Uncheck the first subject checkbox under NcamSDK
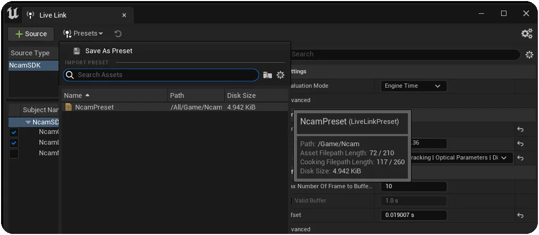Screen dimensions: 539x235 click(14, 132)
